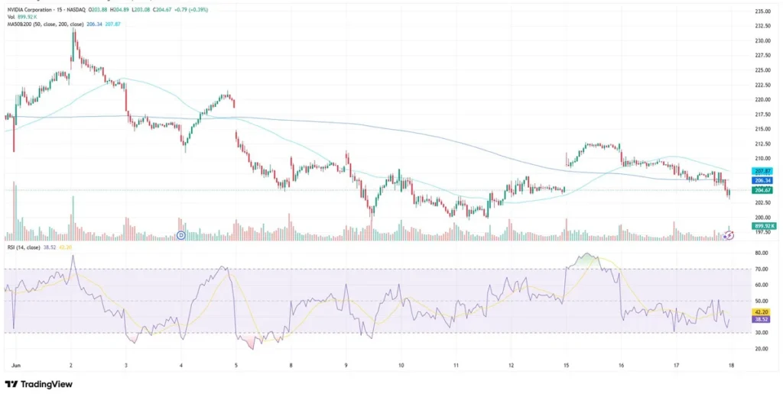Viewport: 783px width, 397px height.
Task: Click the low value L203.08 in header
Action: [x=141, y=10]
